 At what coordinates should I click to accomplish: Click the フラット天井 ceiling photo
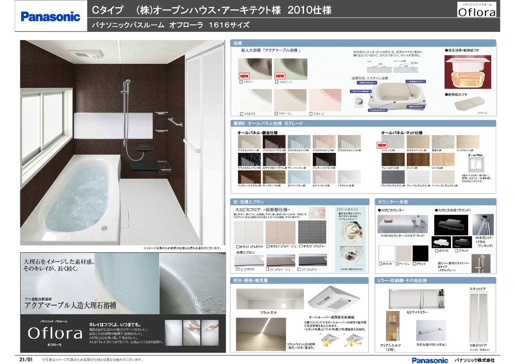point(270,299)
